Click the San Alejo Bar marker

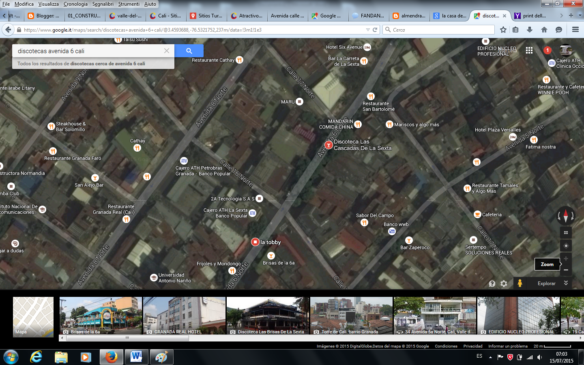tap(95, 178)
